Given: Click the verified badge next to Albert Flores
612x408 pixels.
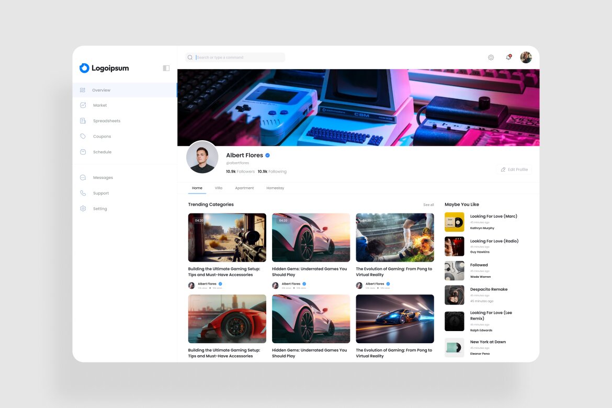Looking at the screenshot, I should pos(267,155).
